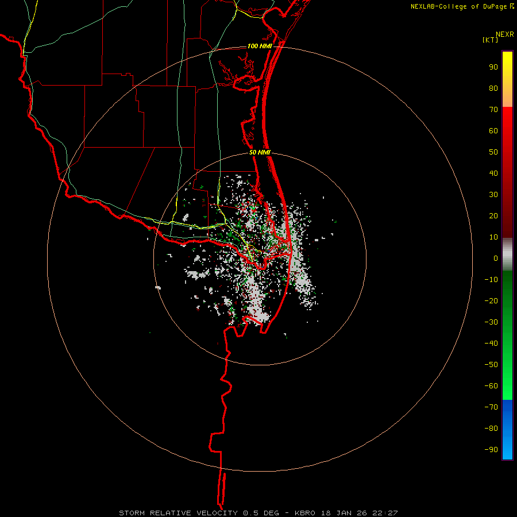
Task: Click the yellow top segment of the color bar
Action: 507,79
